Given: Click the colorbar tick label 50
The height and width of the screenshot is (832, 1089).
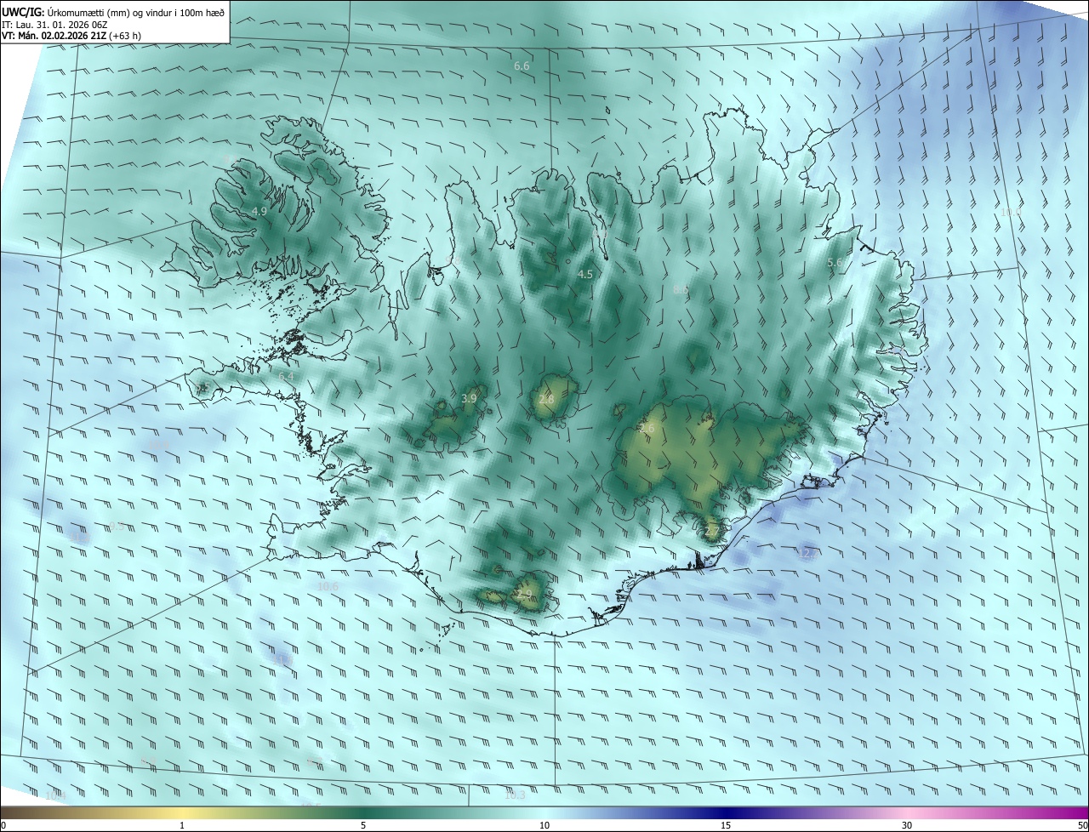Looking at the screenshot, I should pos(1082,825).
